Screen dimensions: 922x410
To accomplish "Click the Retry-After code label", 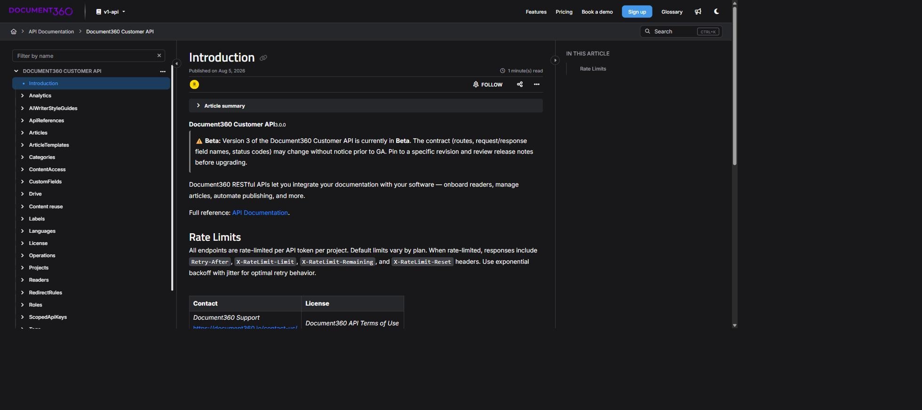I will [210, 262].
